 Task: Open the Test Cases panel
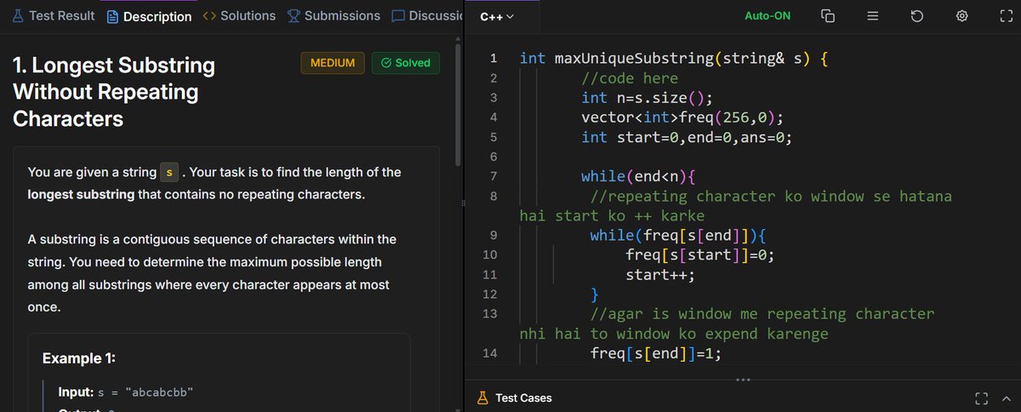tap(523, 398)
